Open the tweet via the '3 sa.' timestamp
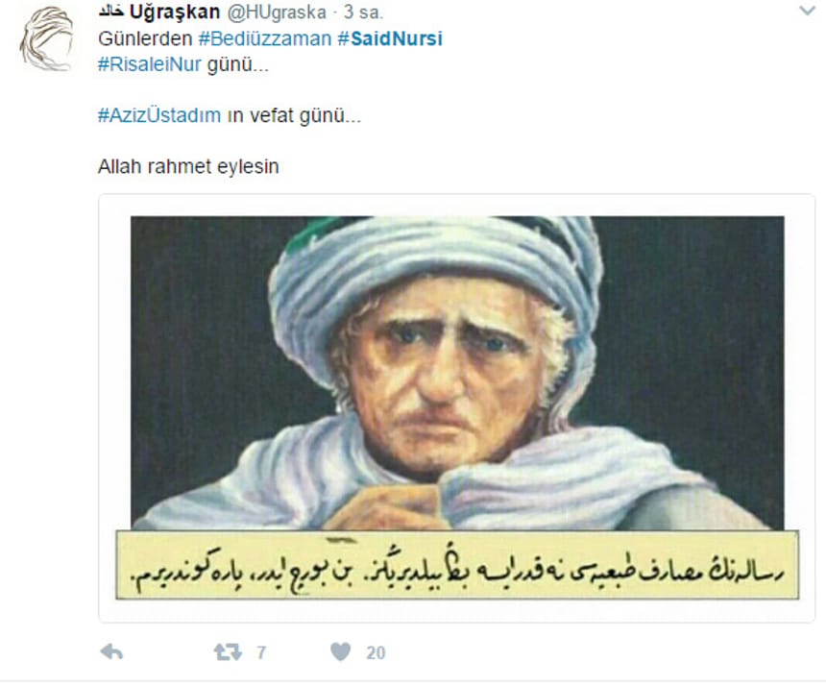The height and width of the screenshot is (686, 826). tap(363, 12)
